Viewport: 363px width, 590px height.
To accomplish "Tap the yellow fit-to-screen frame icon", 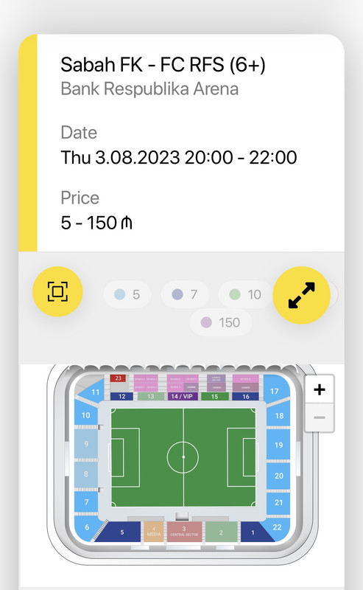I will click(57, 291).
